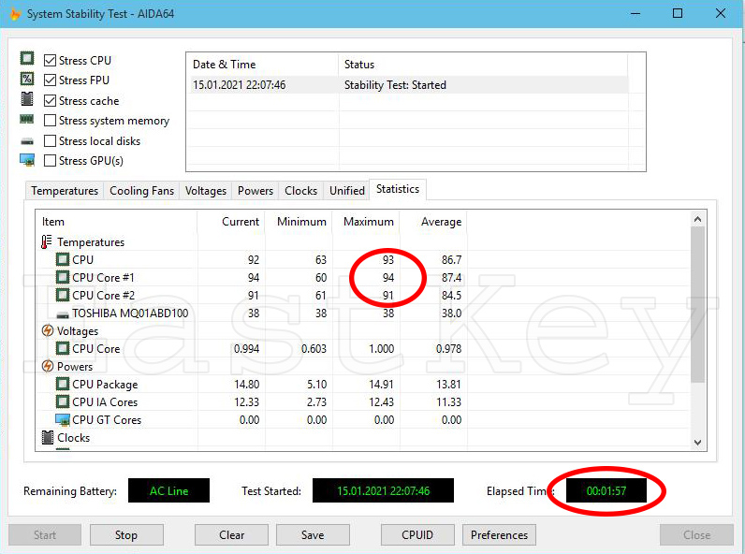Click the Date & Time log column header
The width and height of the screenshot is (745, 554).
pyautogui.click(x=263, y=65)
